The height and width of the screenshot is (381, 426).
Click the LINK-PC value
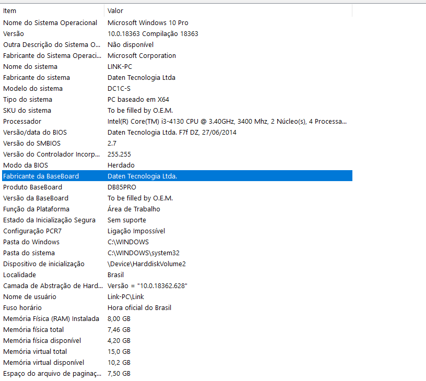(x=120, y=66)
